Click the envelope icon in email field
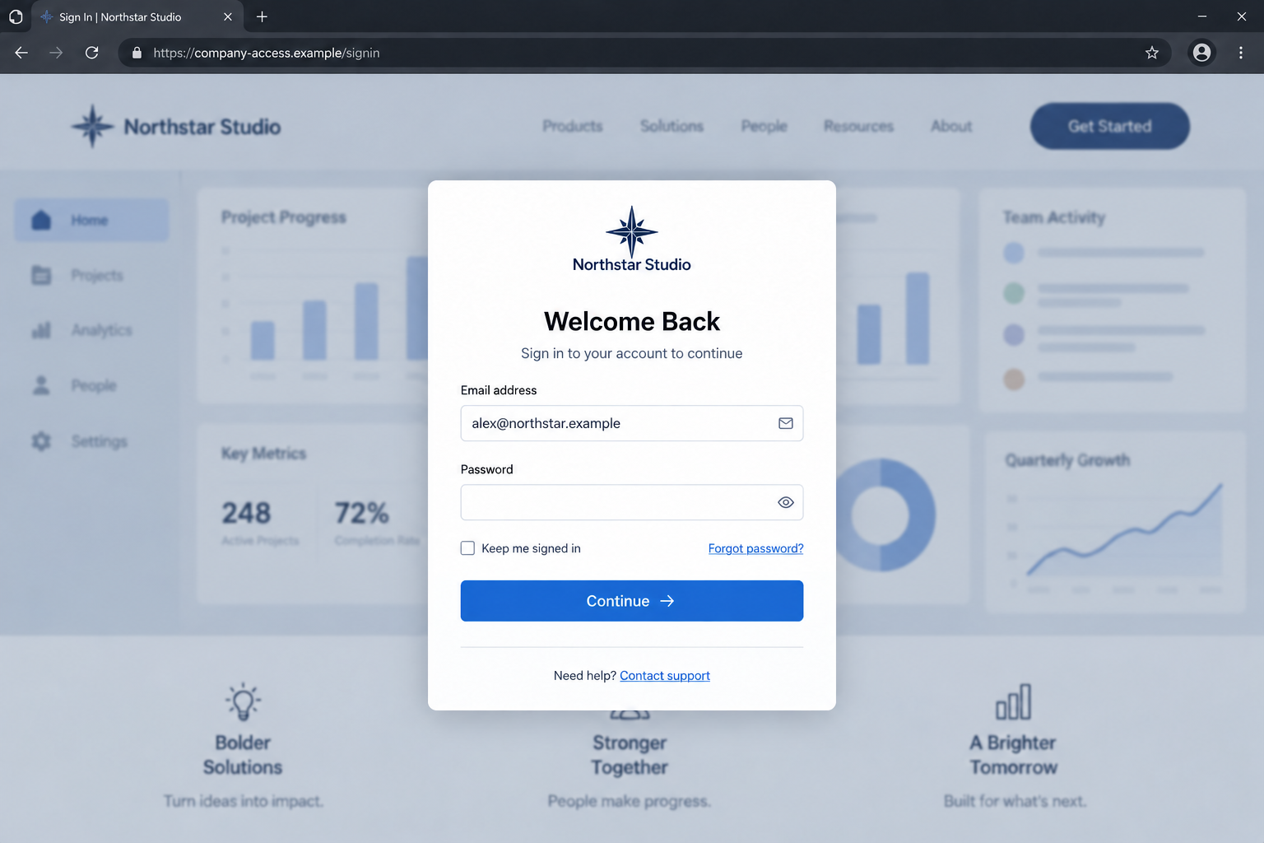 coord(786,423)
